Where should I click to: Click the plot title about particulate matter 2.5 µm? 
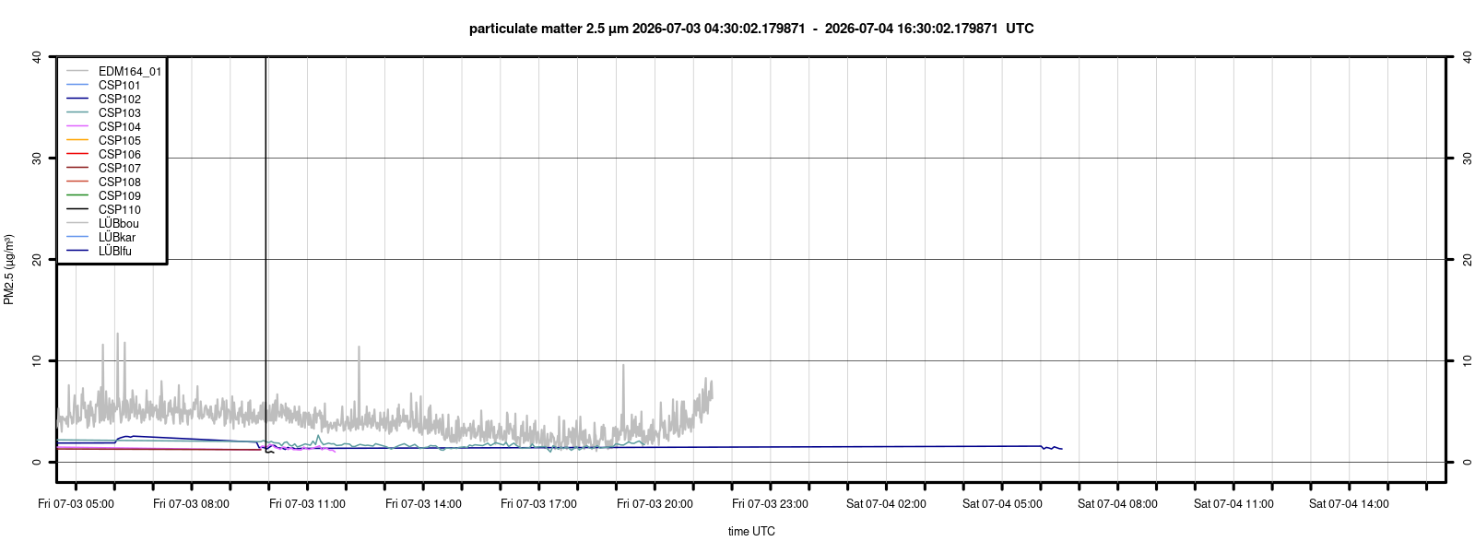click(751, 29)
